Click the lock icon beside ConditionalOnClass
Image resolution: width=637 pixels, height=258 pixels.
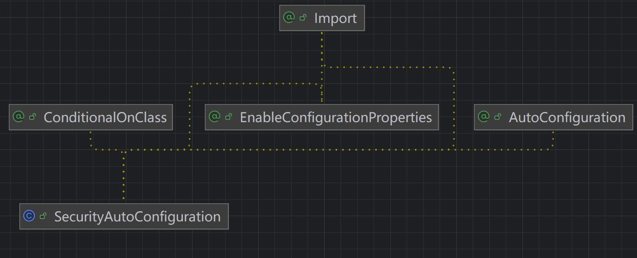33,117
